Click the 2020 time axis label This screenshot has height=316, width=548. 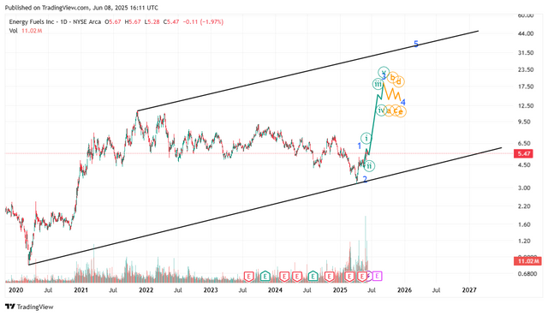15,290
